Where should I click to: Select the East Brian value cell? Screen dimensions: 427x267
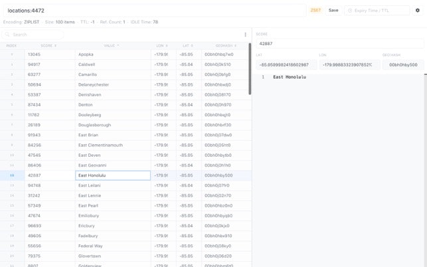pos(113,135)
